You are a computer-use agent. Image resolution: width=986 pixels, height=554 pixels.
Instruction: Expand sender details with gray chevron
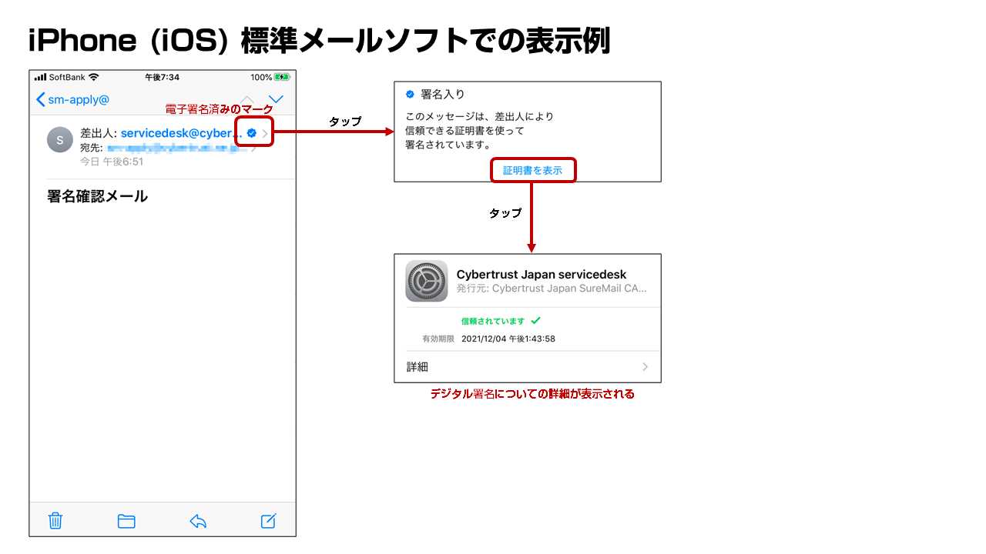pos(265,134)
